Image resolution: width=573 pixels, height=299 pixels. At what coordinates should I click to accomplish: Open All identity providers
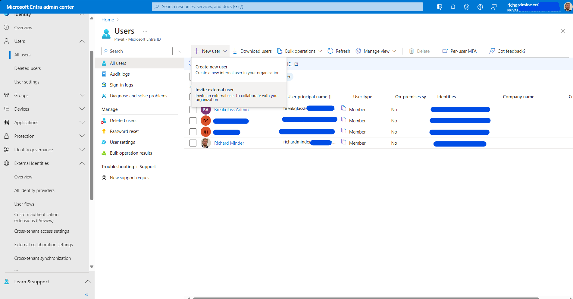pos(34,190)
